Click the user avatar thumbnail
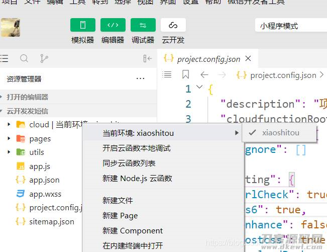Image resolution: width=327 pixels, height=252 pixels. tap(10, 28)
